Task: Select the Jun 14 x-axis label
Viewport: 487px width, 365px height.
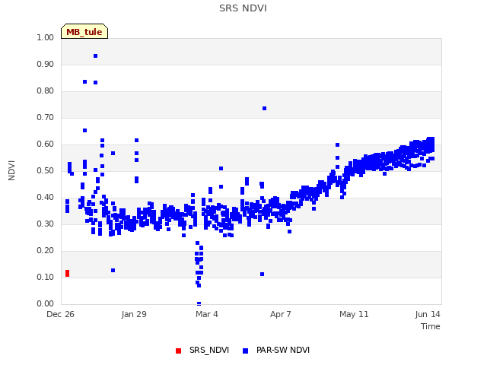Action: pyautogui.click(x=428, y=314)
